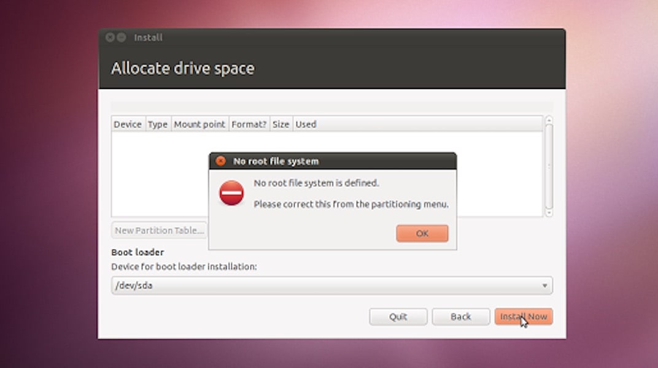Sort by the Device column header
Viewport: 658px width, 368px height.
(x=128, y=124)
